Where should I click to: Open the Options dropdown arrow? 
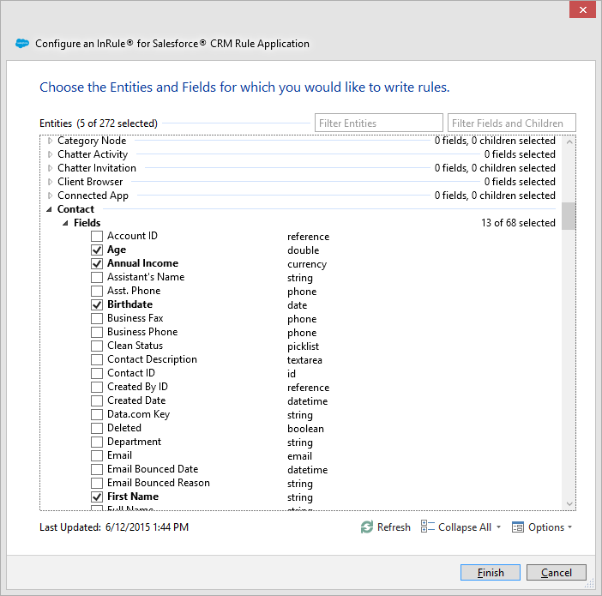coord(569,527)
